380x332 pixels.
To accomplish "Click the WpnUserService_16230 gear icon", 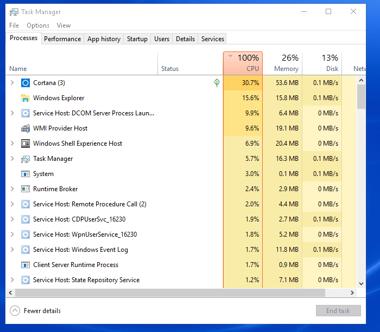I will [26, 235].
